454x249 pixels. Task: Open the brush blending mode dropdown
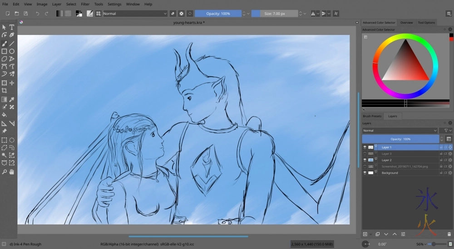pyautogui.click(x=135, y=14)
